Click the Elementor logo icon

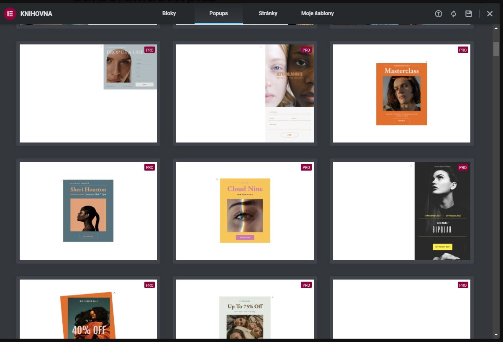pyautogui.click(x=10, y=14)
